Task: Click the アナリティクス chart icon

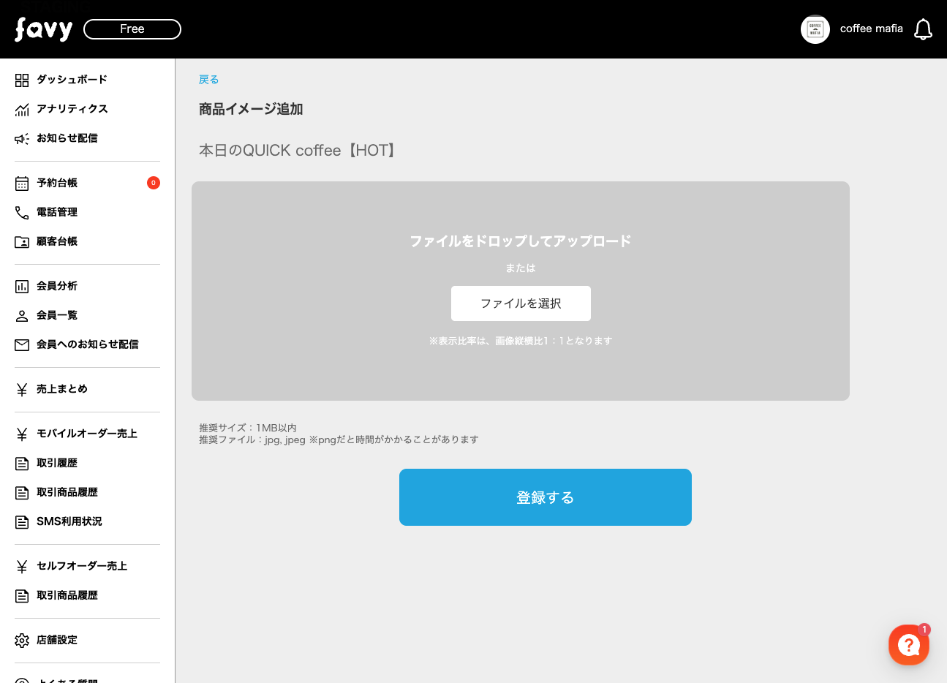Action: pyautogui.click(x=22, y=109)
